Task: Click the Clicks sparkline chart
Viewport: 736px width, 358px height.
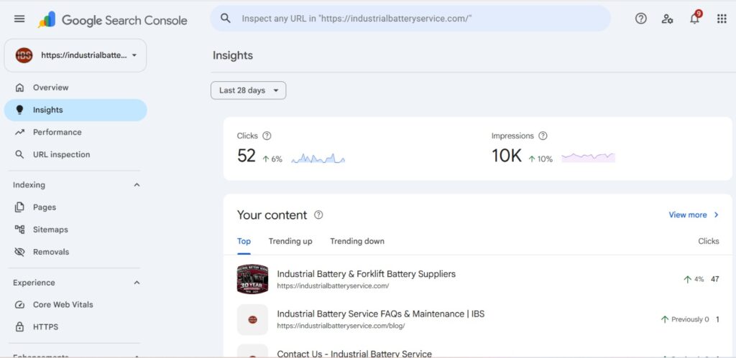Action: point(318,158)
